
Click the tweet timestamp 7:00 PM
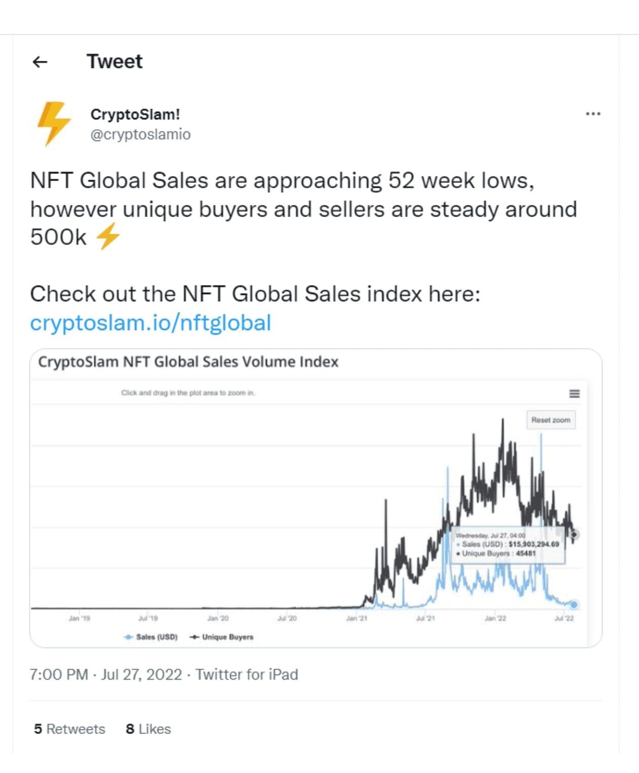point(59,675)
